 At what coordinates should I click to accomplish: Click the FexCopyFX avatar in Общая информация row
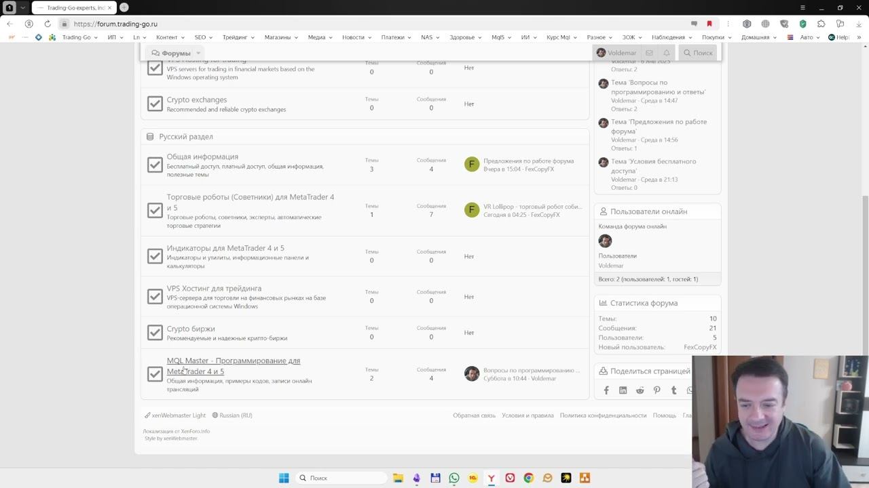pos(472,165)
